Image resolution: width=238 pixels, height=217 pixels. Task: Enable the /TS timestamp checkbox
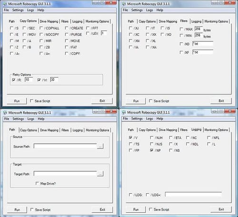[130, 144]
